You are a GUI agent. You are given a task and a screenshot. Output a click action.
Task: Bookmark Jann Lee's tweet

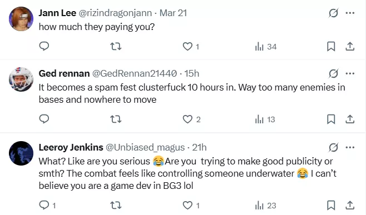pyautogui.click(x=331, y=47)
